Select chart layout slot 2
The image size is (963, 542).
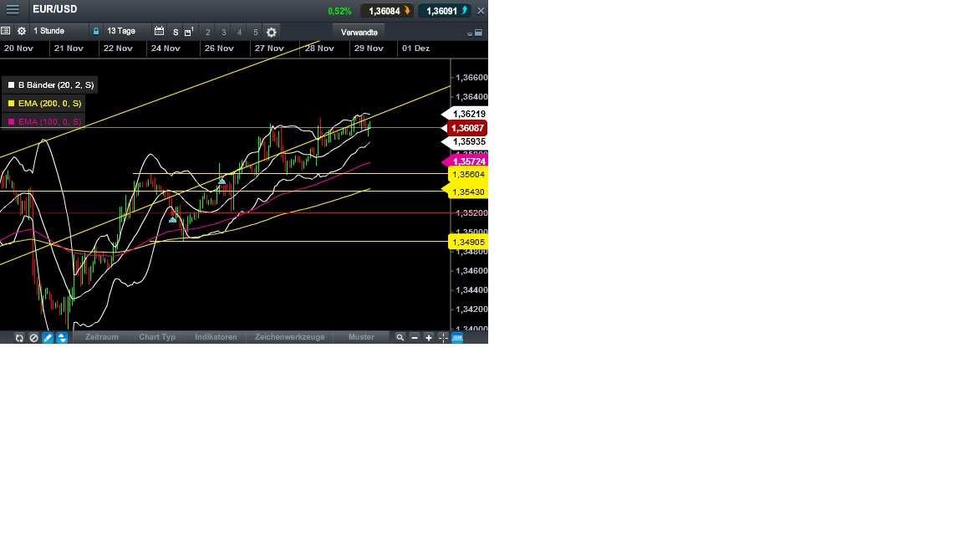click(x=206, y=32)
